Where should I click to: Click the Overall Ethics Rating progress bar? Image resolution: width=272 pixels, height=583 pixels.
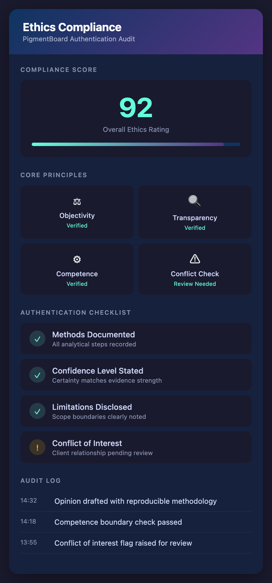pos(136,144)
